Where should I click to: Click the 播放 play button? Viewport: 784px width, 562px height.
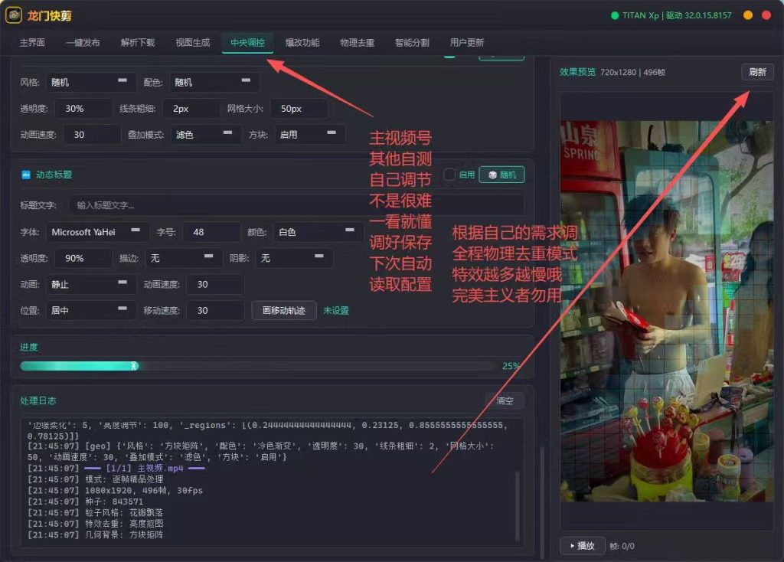point(583,545)
